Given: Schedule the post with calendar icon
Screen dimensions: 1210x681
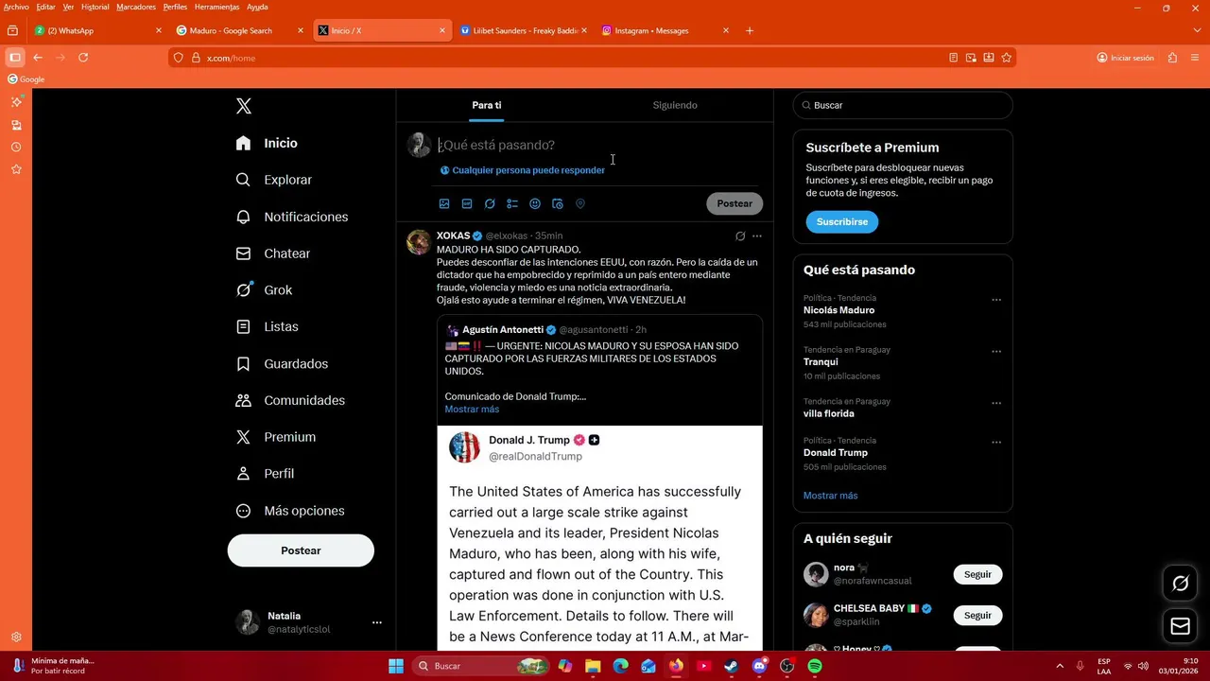Looking at the screenshot, I should [558, 203].
